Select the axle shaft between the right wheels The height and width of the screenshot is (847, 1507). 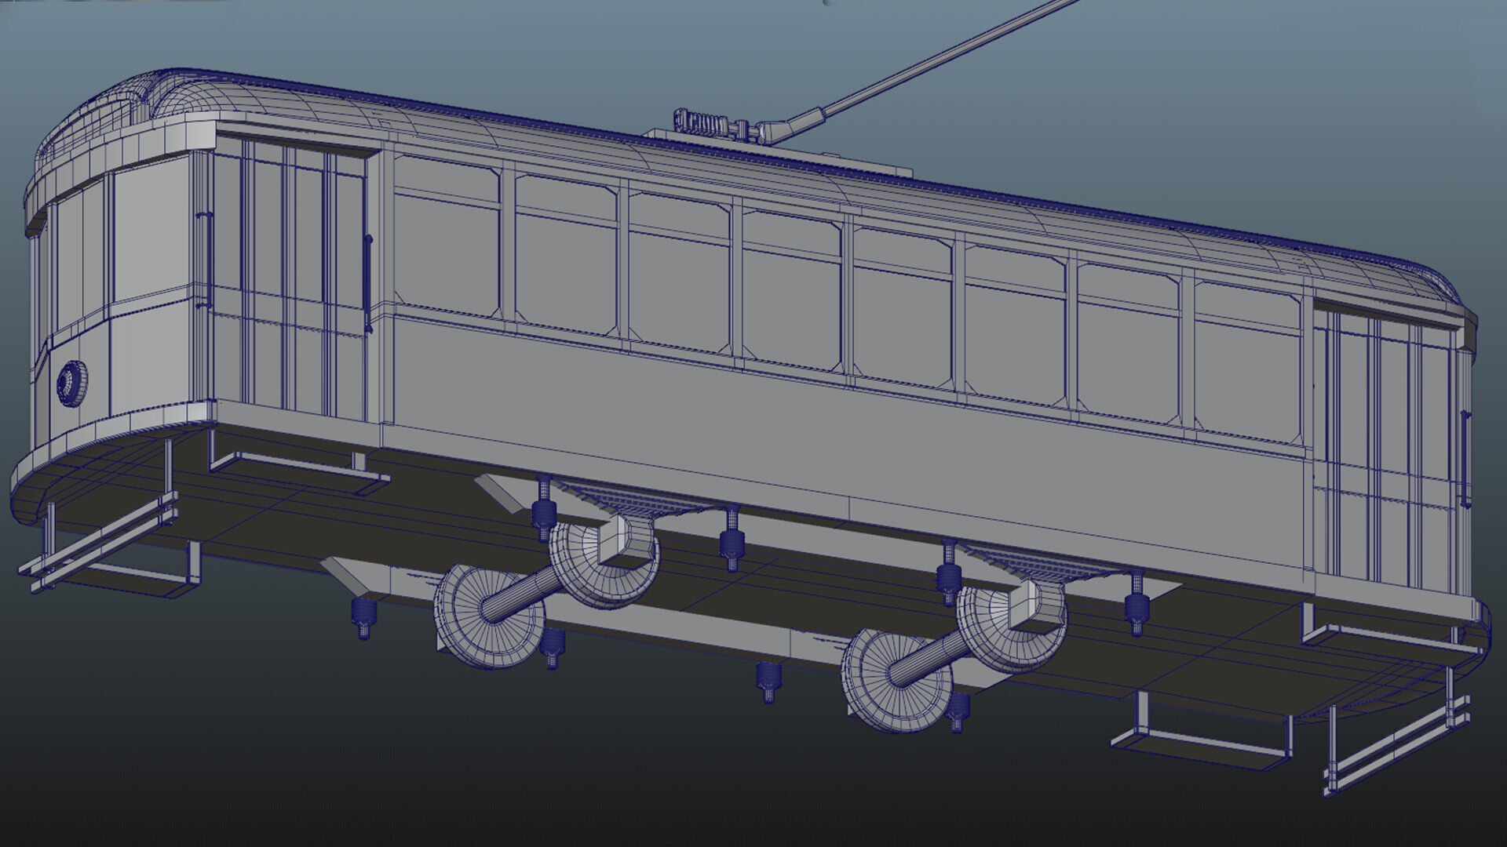pos(929,657)
